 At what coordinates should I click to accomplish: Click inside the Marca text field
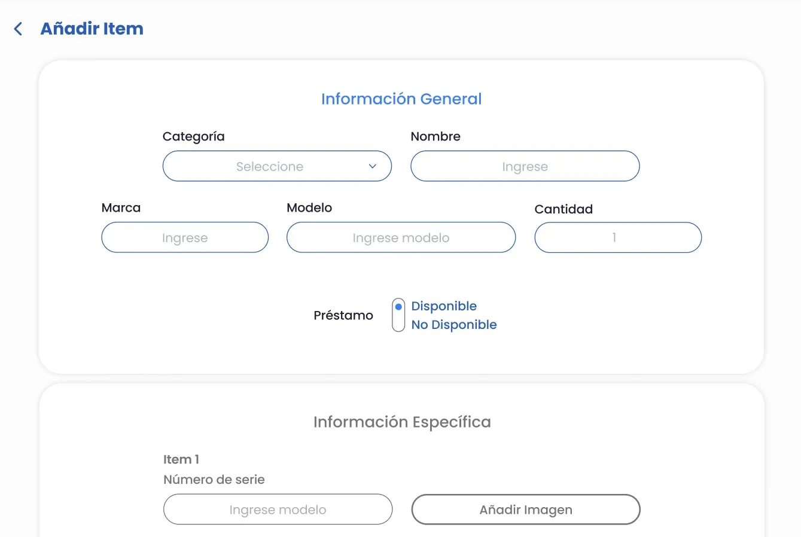tap(184, 237)
